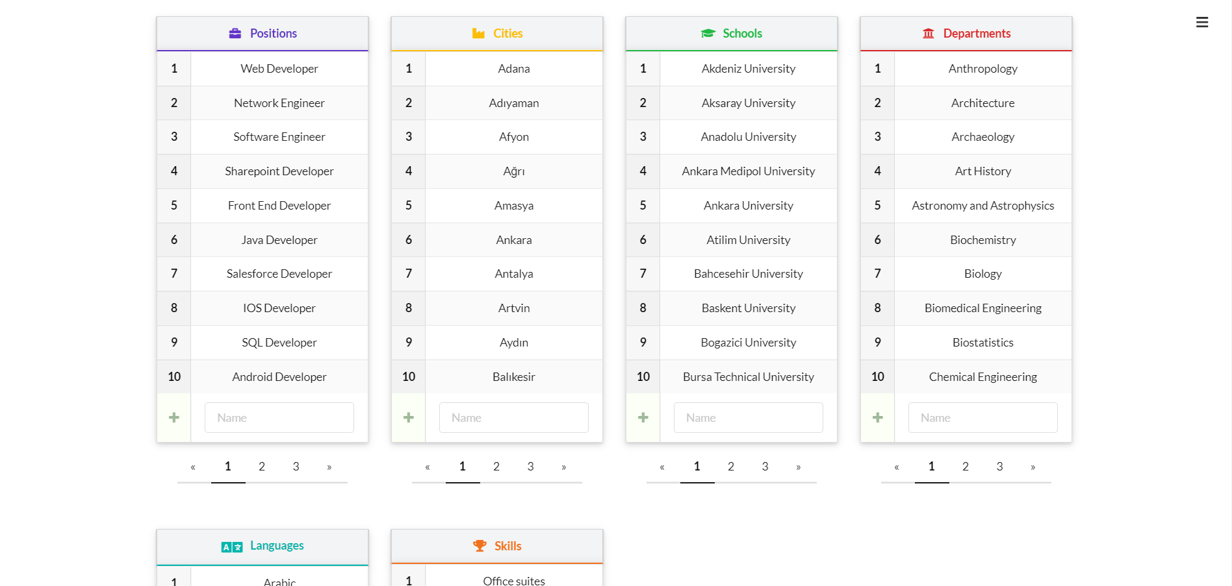This screenshot has height=586, width=1232.
Task: Click the Departments header title
Action: (977, 33)
